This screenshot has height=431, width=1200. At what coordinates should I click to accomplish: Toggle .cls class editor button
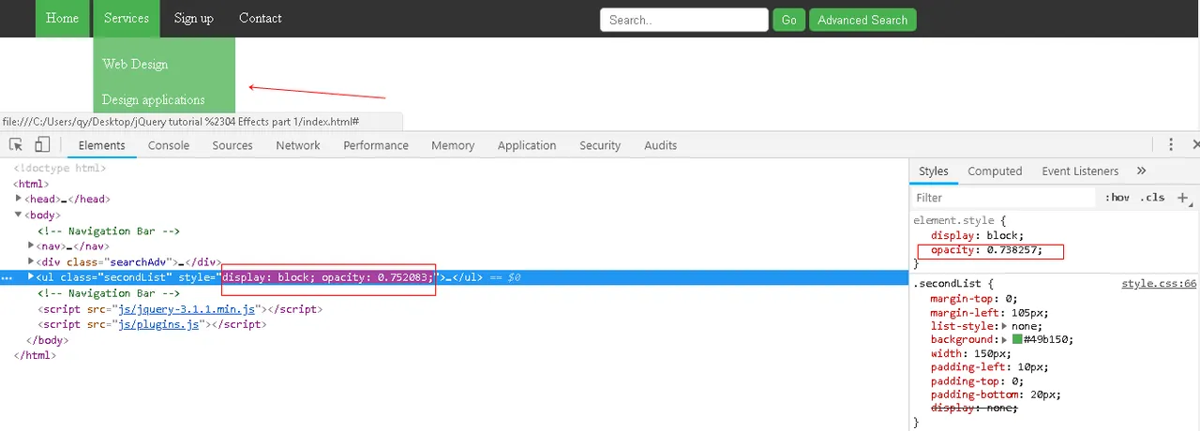click(1154, 198)
